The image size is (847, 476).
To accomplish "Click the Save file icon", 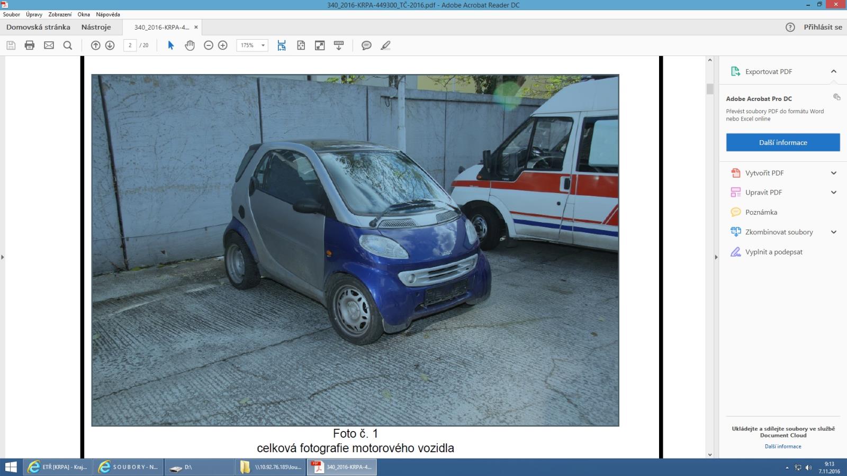I will [11, 45].
